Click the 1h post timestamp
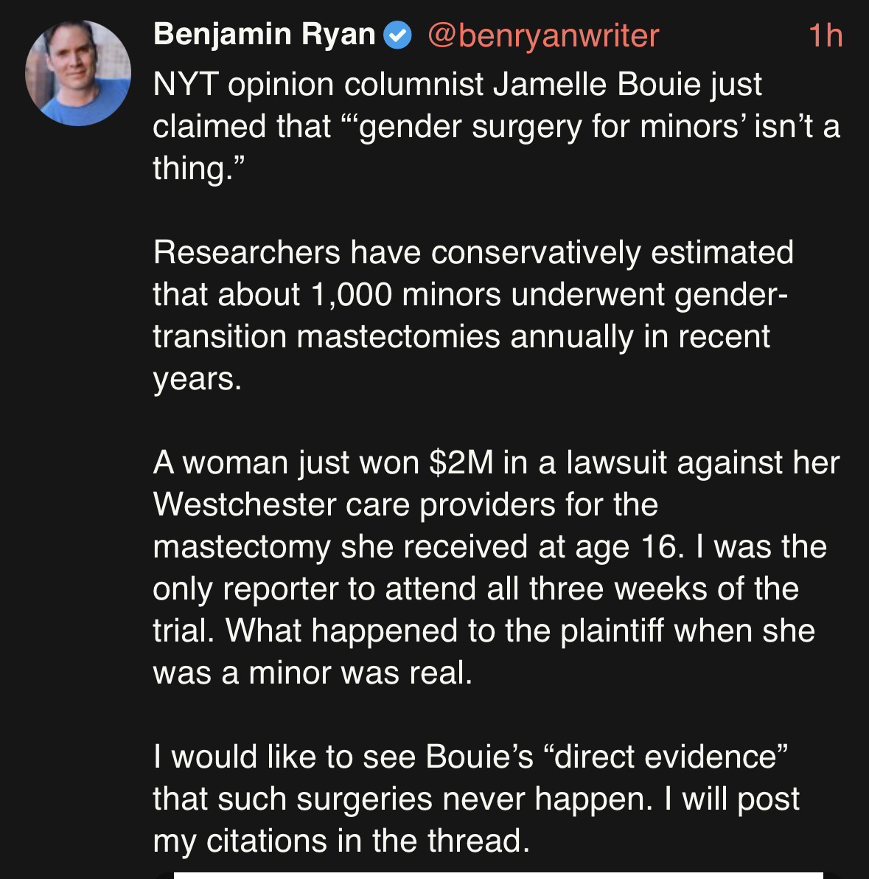Screen dimensions: 869x879 click(825, 35)
